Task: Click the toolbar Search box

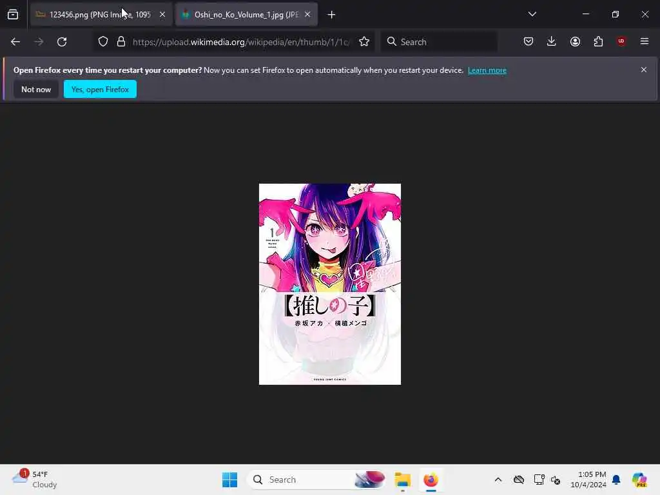Action: [438, 42]
